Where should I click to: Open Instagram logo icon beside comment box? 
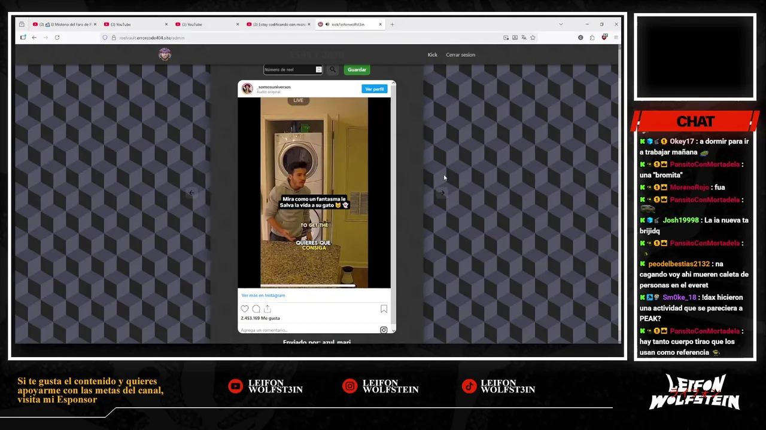384,330
